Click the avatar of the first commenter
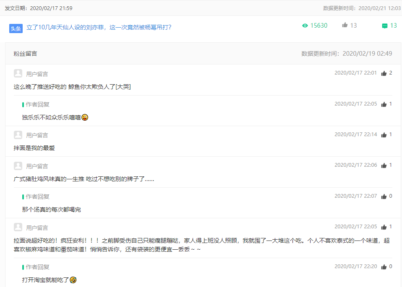This screenshot has width=402, height=287. click(18, 74)
